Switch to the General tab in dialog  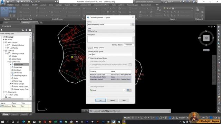(90, 48)
